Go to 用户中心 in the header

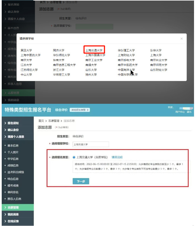[180, 112]
